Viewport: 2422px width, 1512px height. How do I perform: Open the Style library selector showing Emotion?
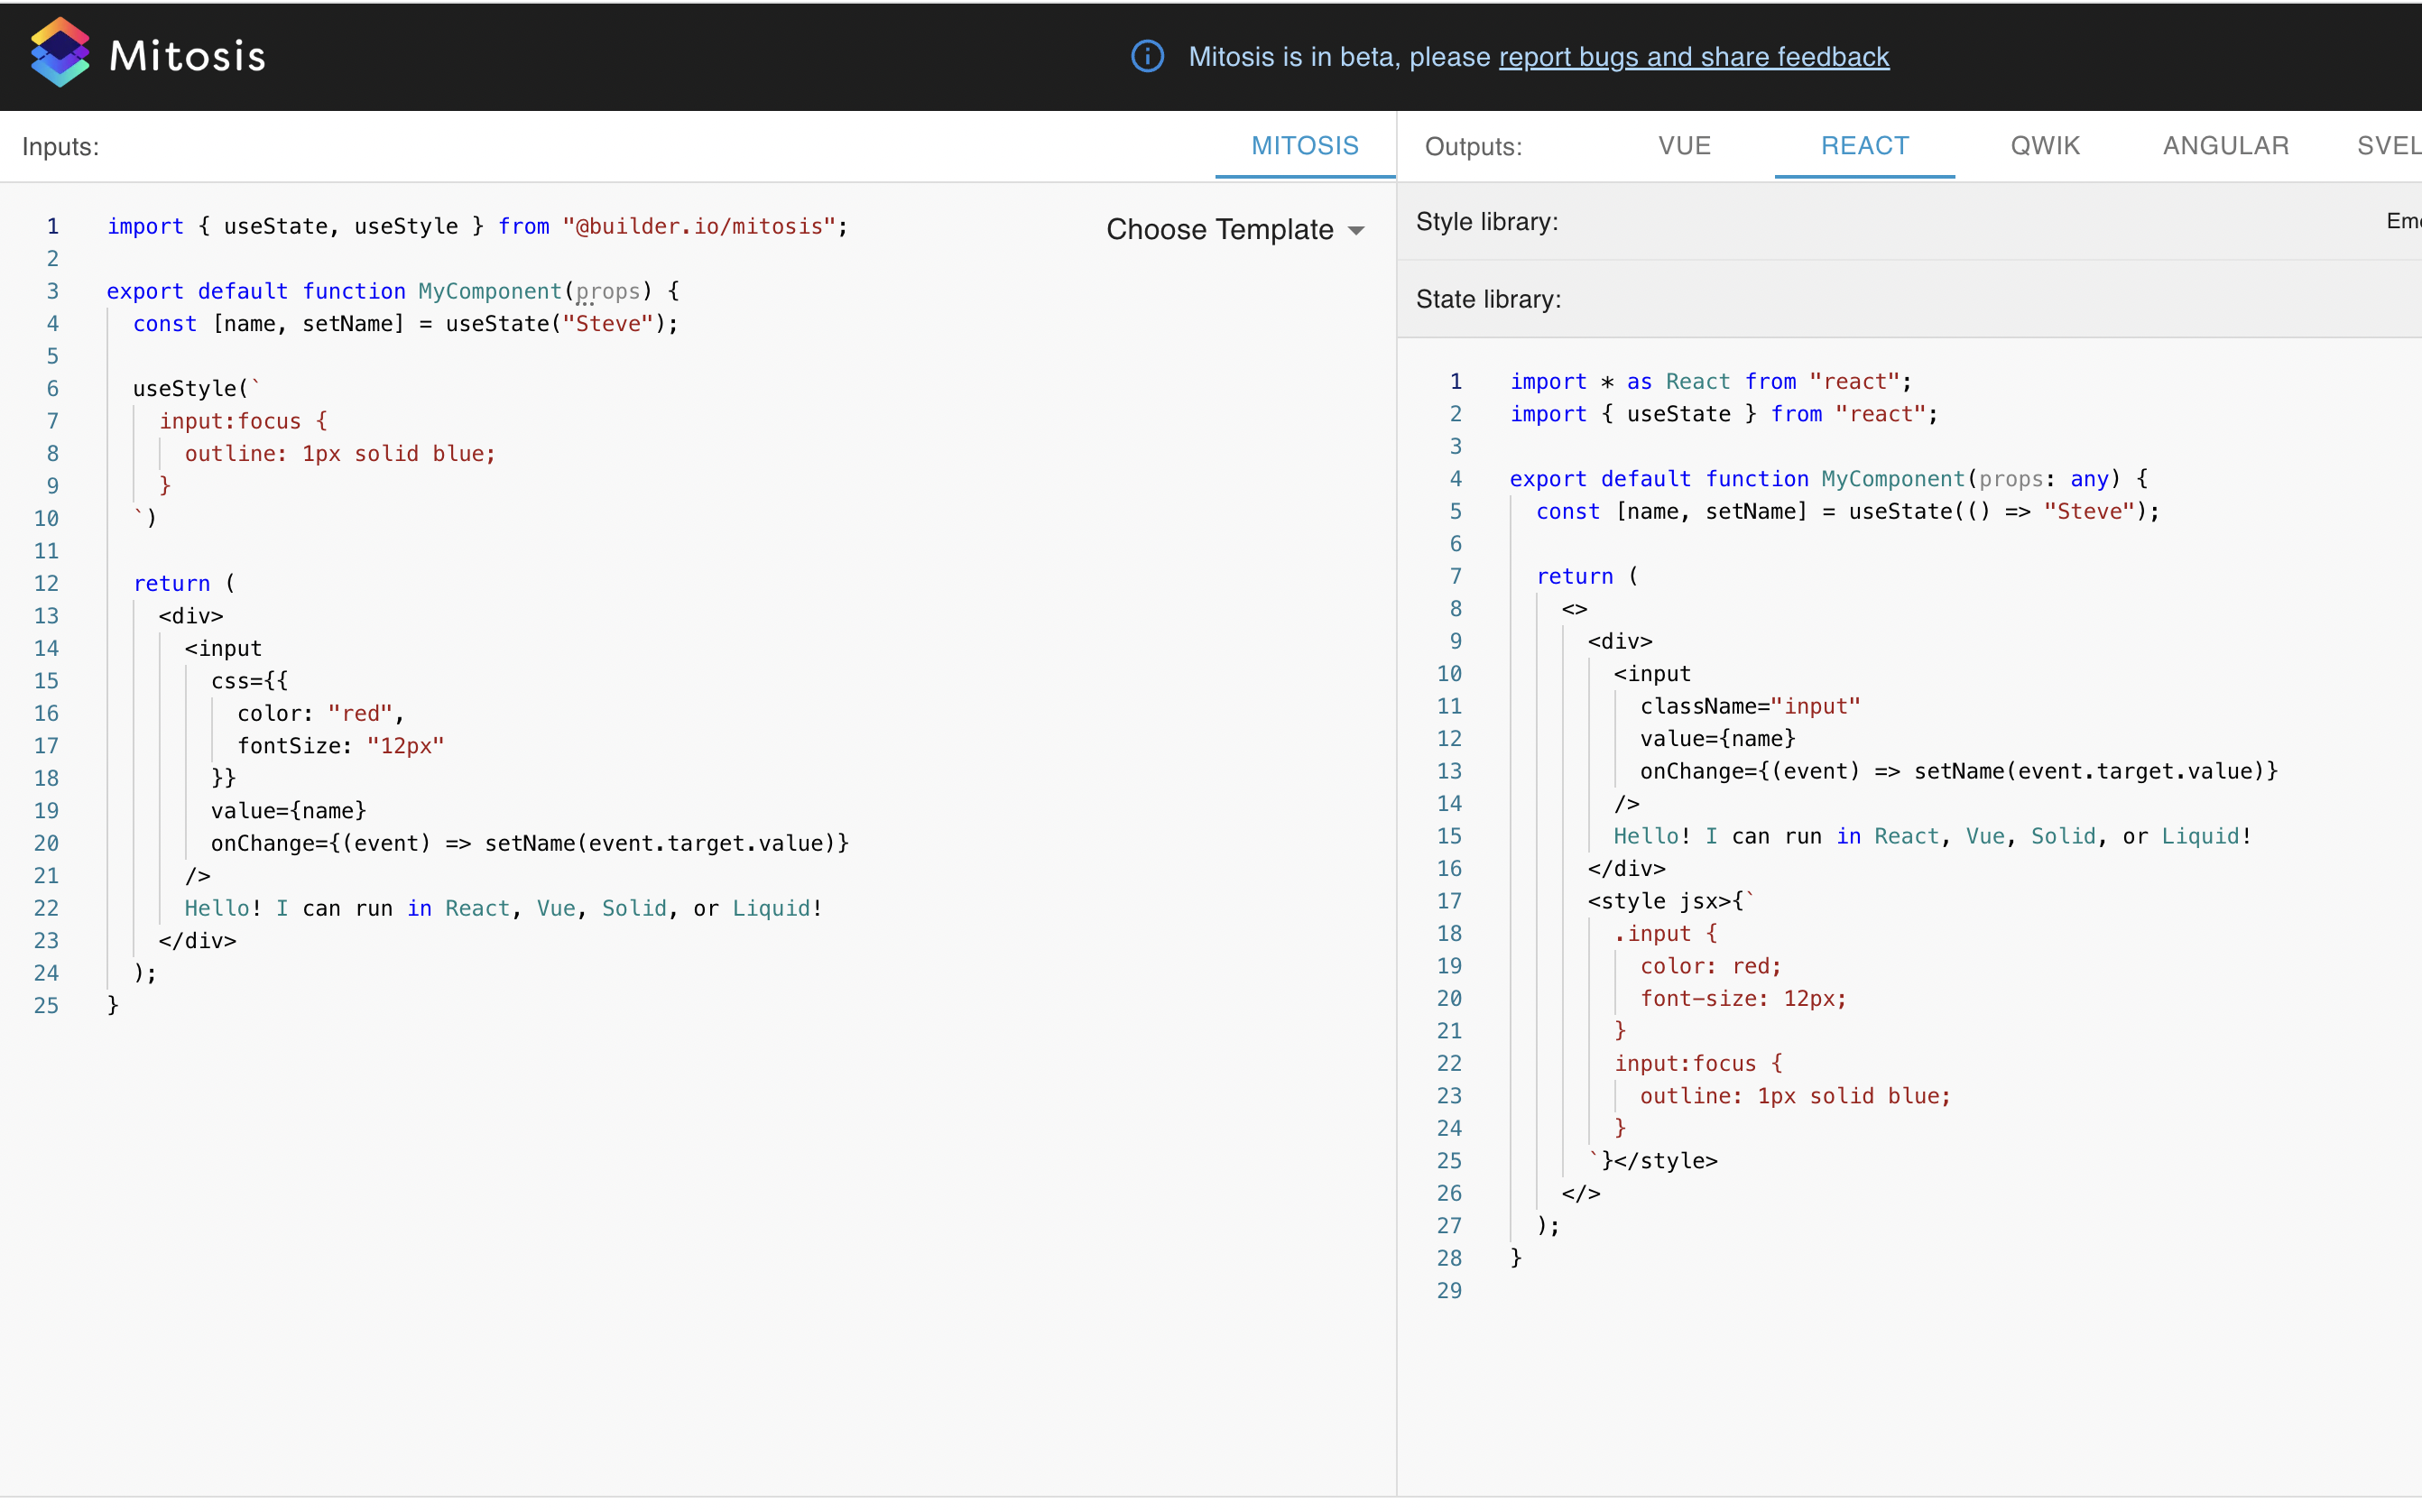2402,221
